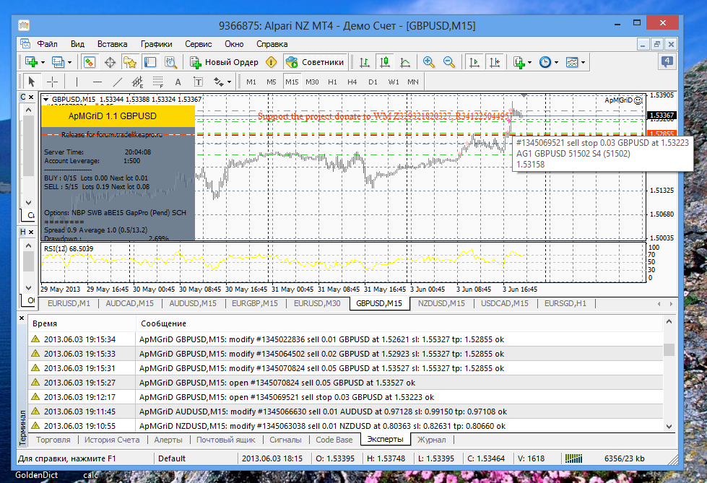The width and height of the screenshot is (707, 483).
Task: Click the zoom out magnifier
Action: tap(448, 62)
